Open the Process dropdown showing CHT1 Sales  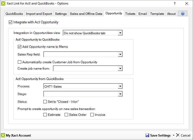coord(120,86)
